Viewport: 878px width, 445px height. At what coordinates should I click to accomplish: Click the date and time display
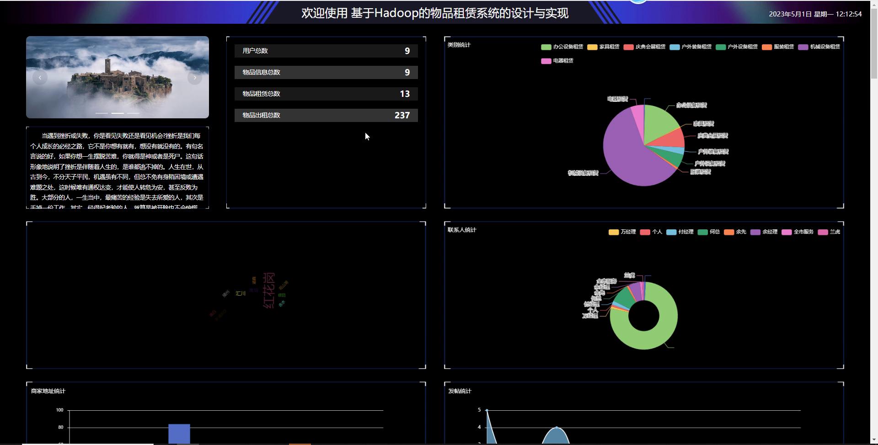coord(815,14)
